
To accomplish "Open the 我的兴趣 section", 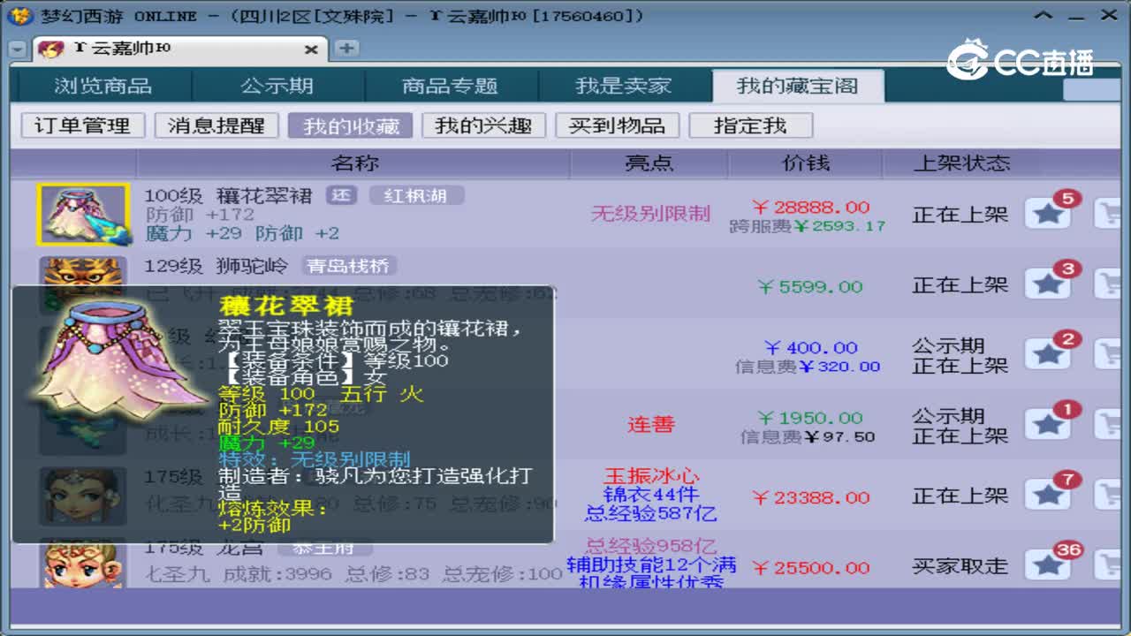I will coord(483,125).
